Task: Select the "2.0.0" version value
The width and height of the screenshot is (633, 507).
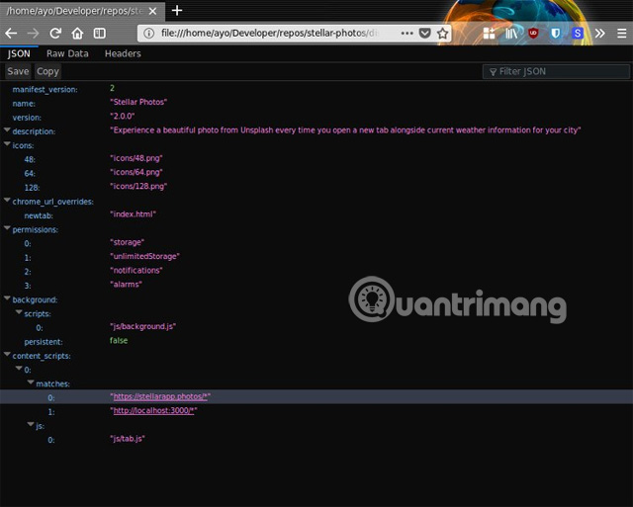Action: point(123,117)
